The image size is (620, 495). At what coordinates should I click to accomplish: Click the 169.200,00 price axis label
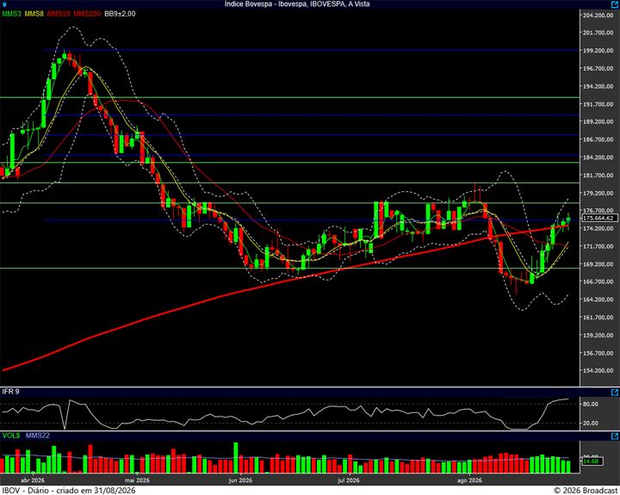click(598, 264)
